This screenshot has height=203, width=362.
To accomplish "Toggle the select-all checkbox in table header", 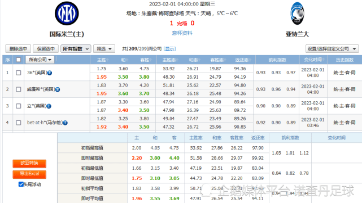I will [x=19, y=60].
